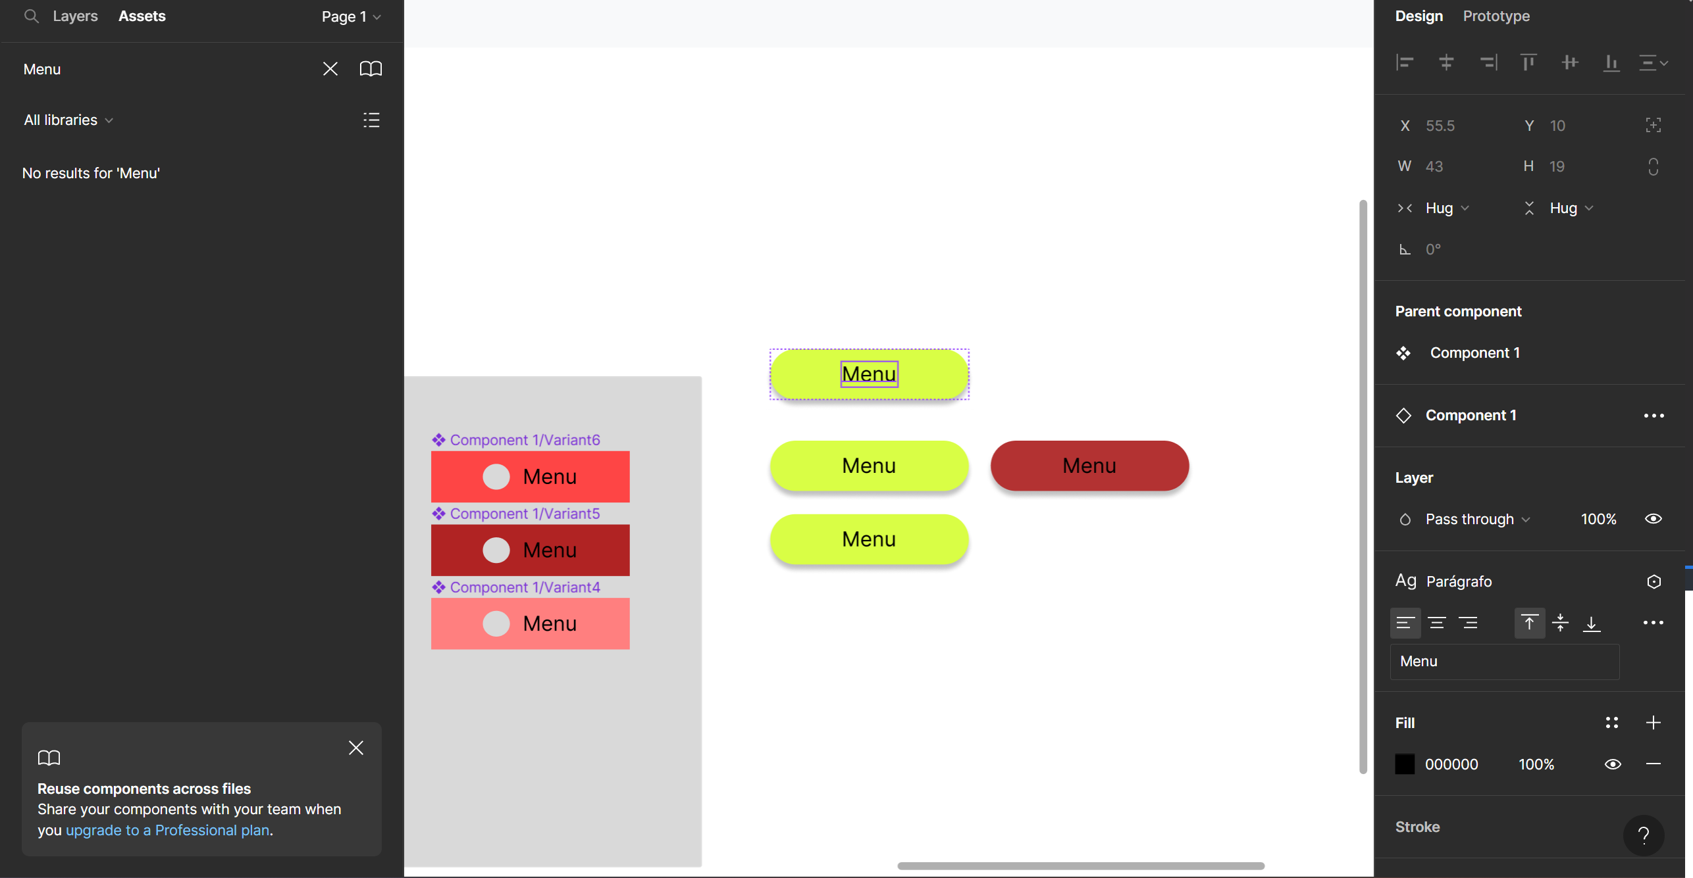
Task: Close the Menu search in Assets panel
Action: [x=330, y=68]
